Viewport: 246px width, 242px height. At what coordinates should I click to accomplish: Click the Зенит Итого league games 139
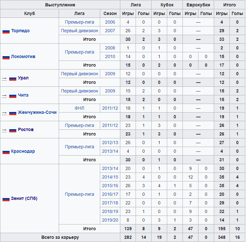(x=128, y=229)
